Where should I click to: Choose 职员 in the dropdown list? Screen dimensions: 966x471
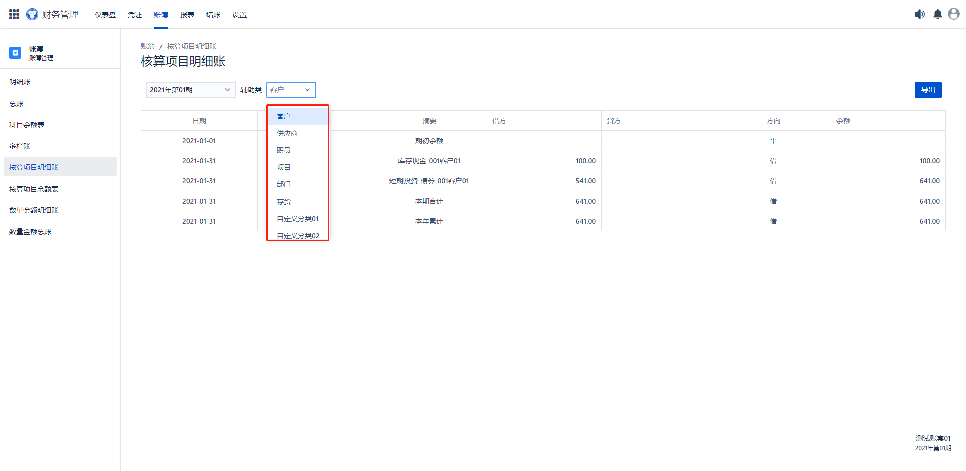pos(284,150)
